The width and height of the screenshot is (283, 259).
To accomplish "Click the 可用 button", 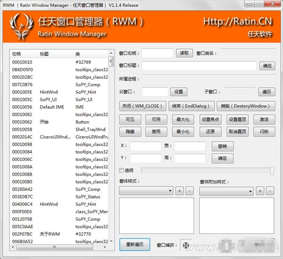I will tap(156, 119).
